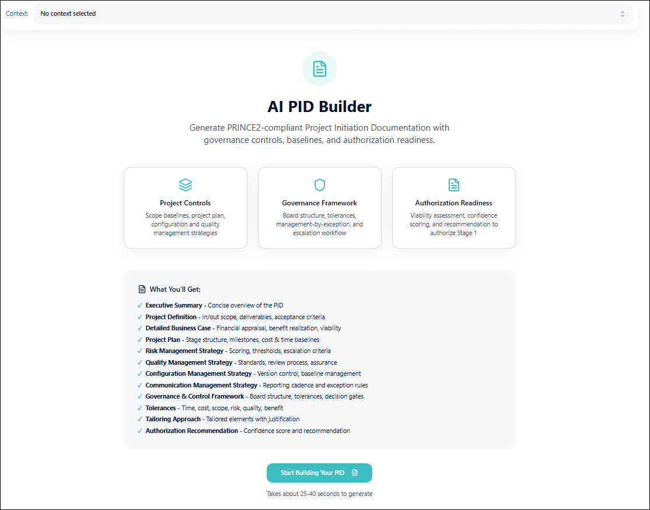Click the checkmark next to Communication Management Strategy
Image resolution: width=650 pixels, height=510 pixels.
click(139, 386)
